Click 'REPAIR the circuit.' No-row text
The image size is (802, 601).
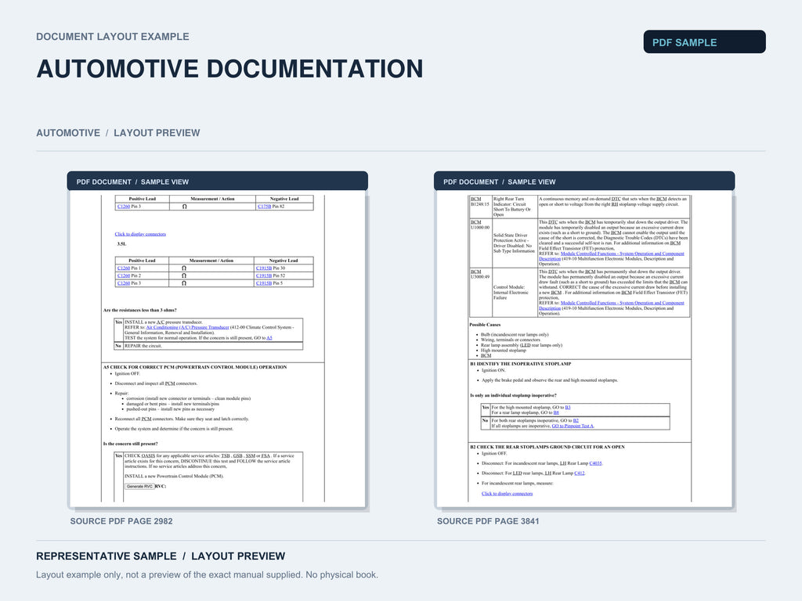coord(143,346)
